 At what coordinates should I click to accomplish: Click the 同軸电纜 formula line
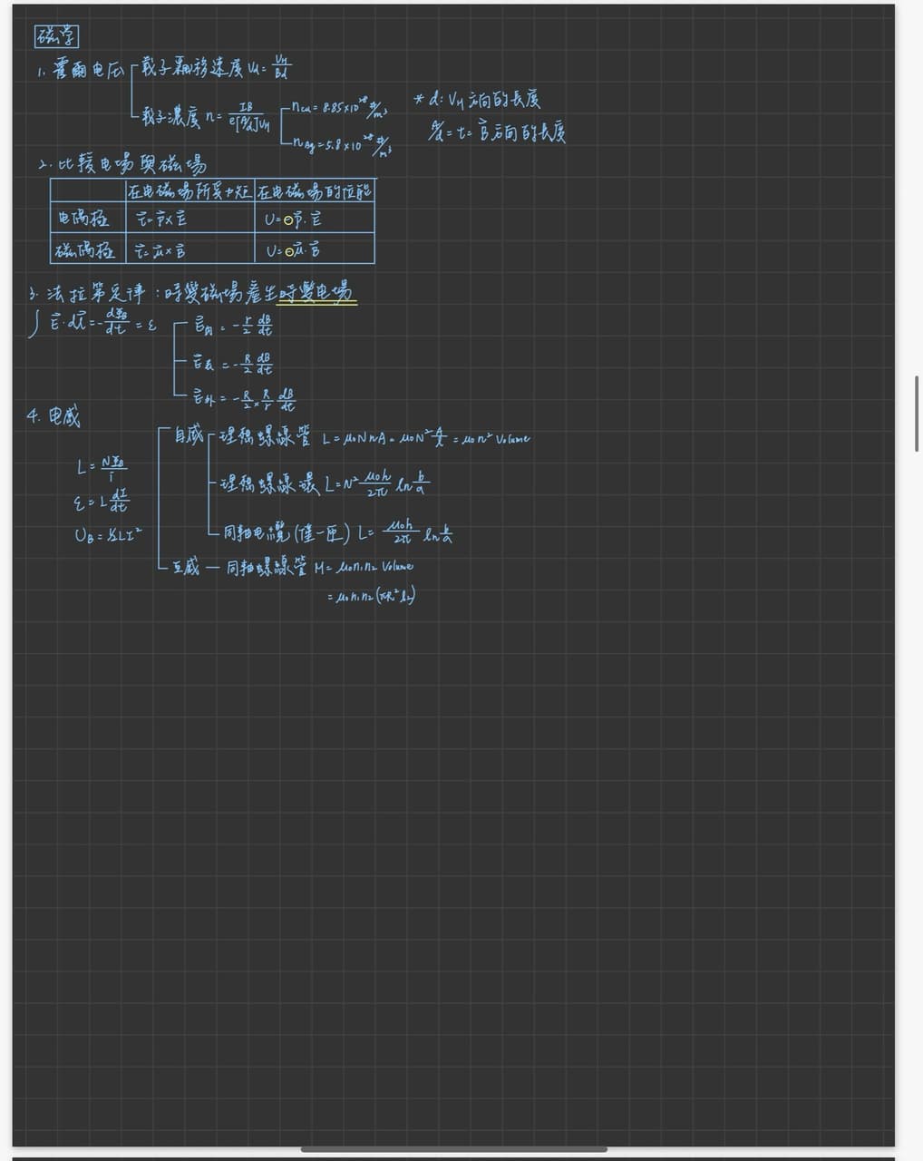click(x=338, y=532)
